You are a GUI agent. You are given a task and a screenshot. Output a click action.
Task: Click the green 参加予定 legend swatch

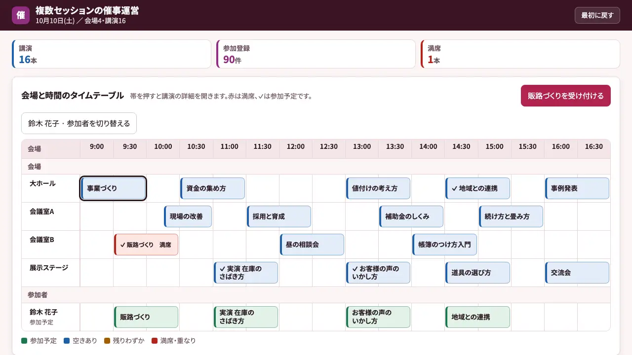(24, 341)
